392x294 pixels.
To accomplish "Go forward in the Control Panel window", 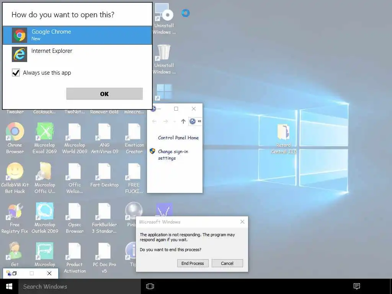I will (165, 121).
